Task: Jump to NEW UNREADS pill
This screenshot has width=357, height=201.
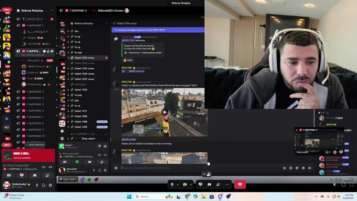Action: click(x=35, y=145)
